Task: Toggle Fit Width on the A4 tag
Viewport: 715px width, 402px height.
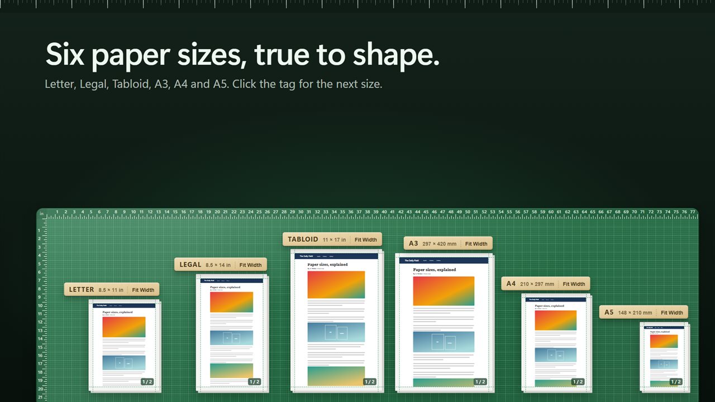Action: coord(574,284)
